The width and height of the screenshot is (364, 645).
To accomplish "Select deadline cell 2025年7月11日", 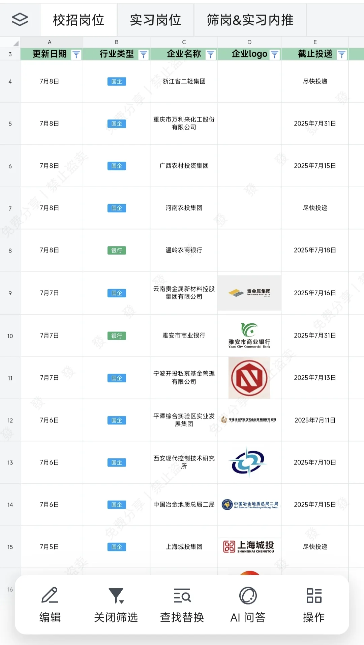I will (315, 420).
